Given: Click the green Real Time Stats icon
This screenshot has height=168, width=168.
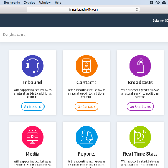Looking at the screenshot, I should point(140,137).
